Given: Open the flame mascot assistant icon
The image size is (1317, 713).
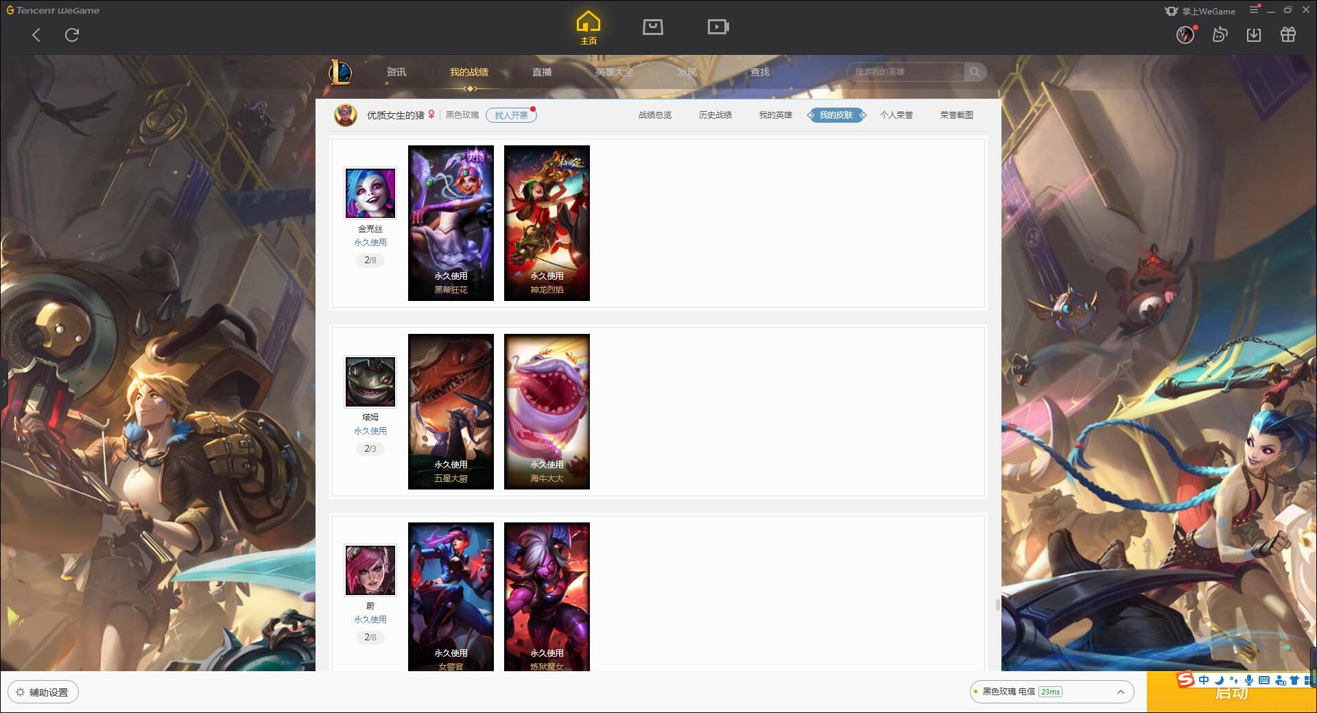Looking at the screenshot, I should point(1220,35).
